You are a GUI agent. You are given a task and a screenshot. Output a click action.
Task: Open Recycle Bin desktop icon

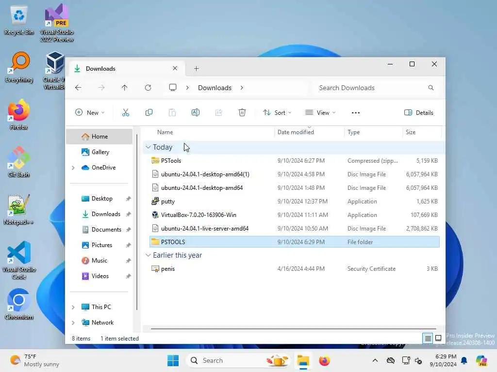coord(19,20)
